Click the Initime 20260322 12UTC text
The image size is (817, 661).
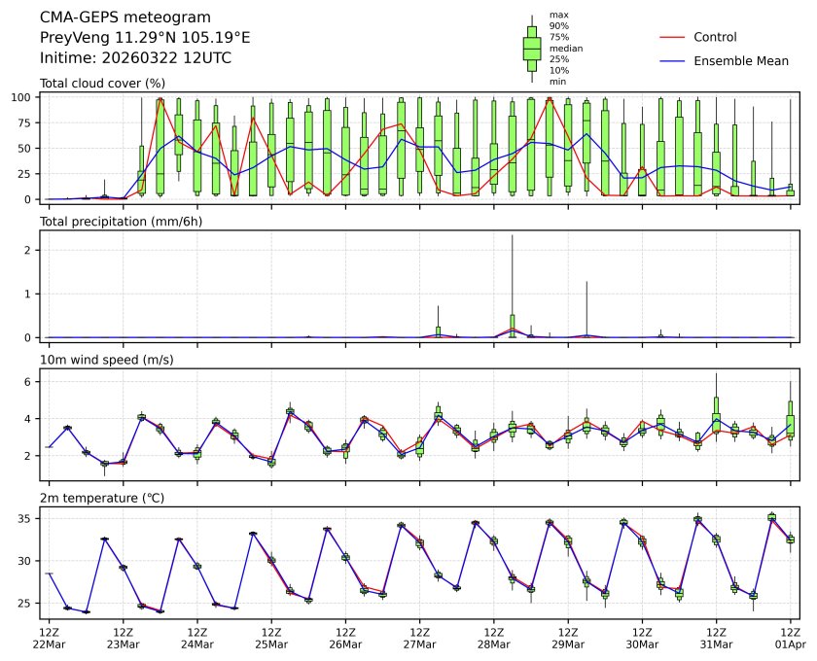(135, 57)
